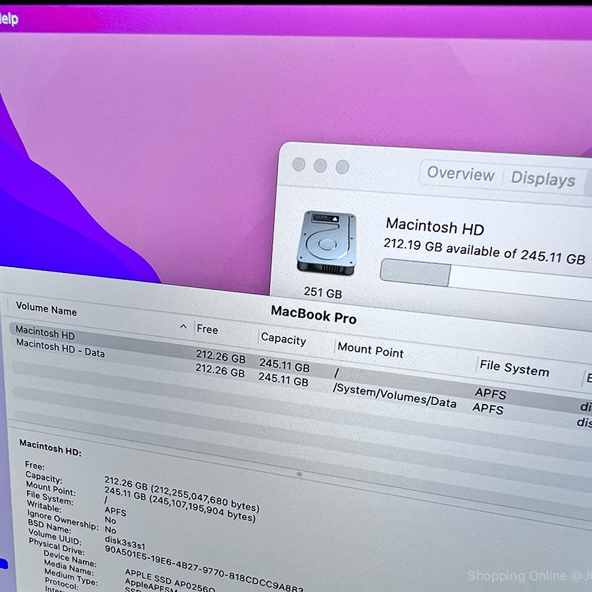Click the File System column header
Viewport: 592px width, 592px height.
514,368
